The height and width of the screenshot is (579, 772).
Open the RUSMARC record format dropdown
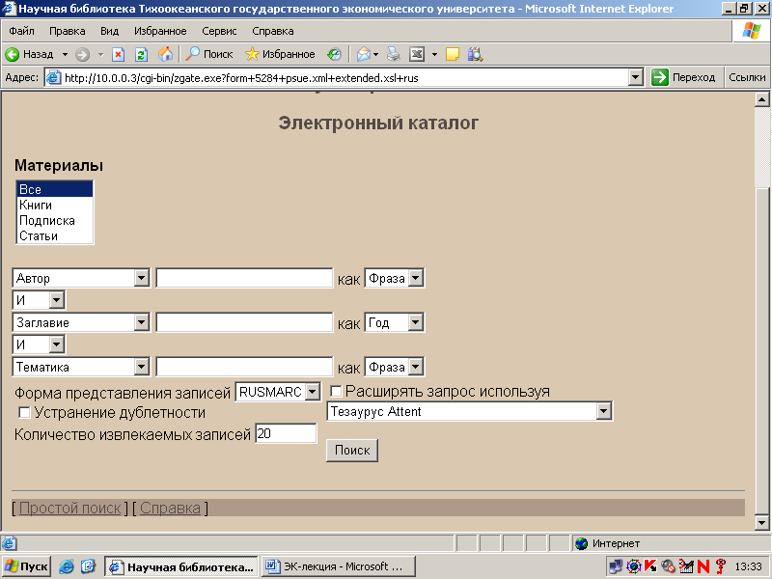(312, 392)
